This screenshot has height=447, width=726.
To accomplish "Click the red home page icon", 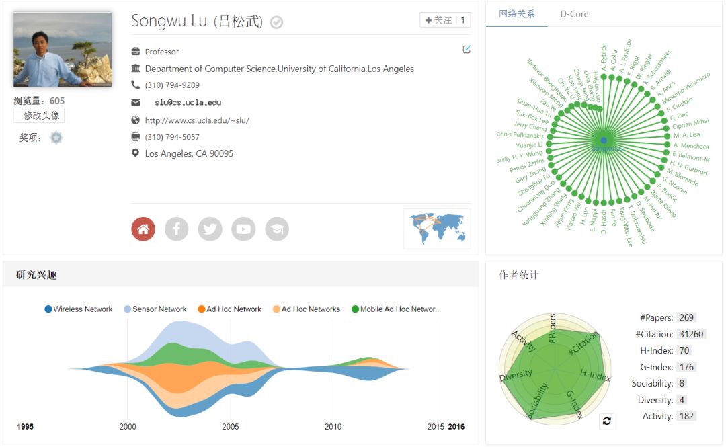I will pos(143,229).
